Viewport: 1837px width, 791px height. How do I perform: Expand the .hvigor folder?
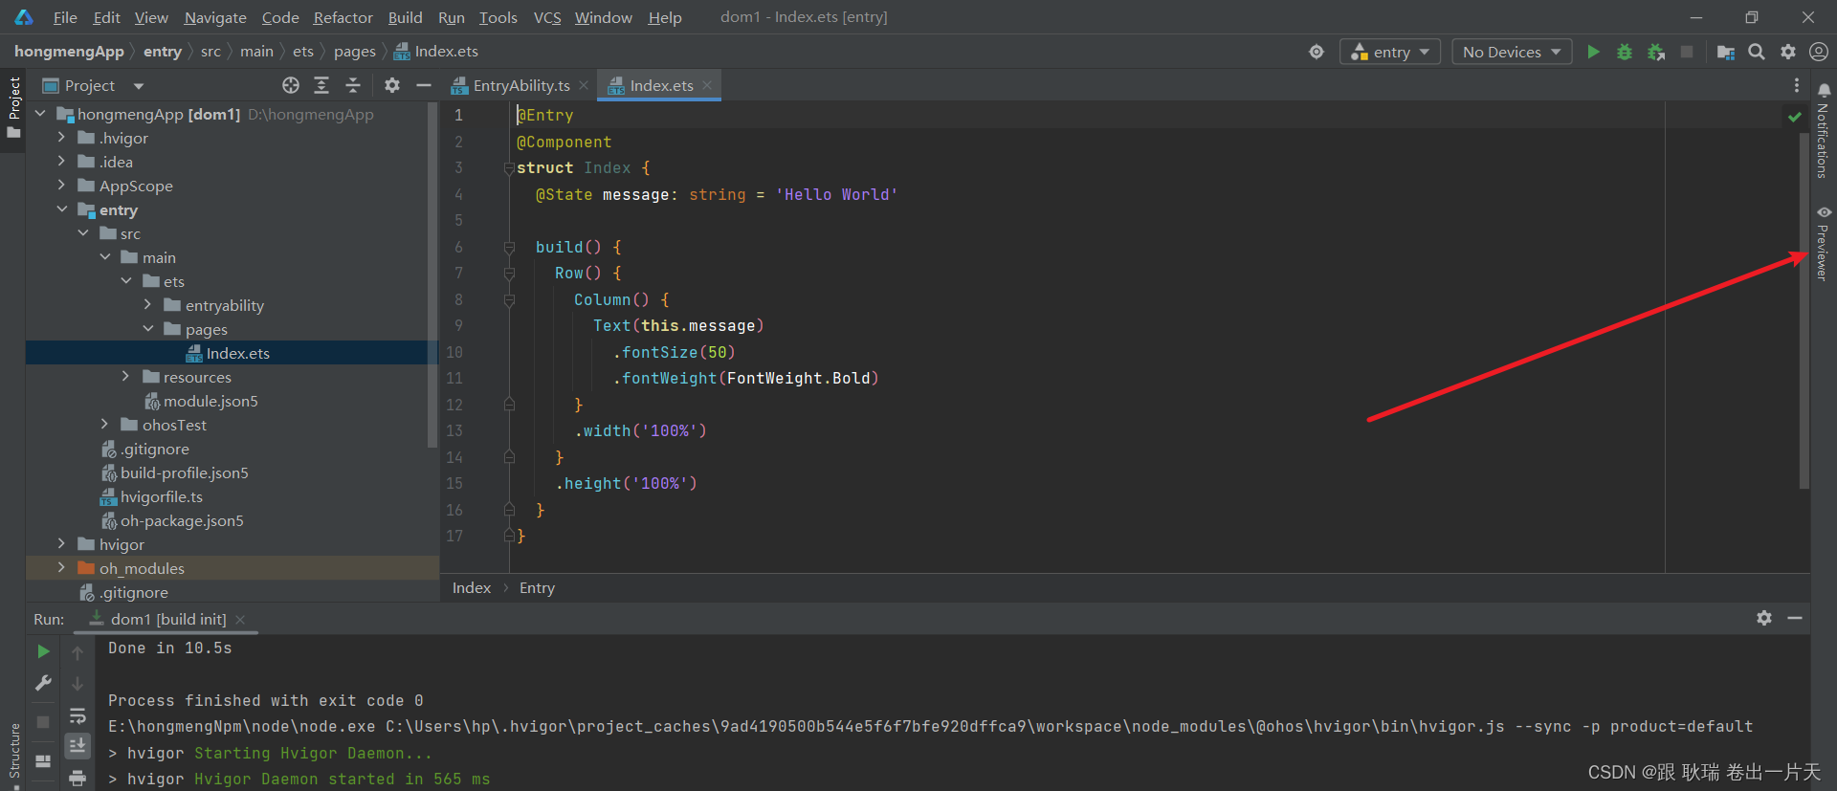point(62,138)
